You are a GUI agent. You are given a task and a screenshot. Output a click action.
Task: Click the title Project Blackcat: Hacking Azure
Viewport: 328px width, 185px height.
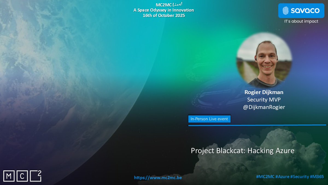(x=242, y=151)
